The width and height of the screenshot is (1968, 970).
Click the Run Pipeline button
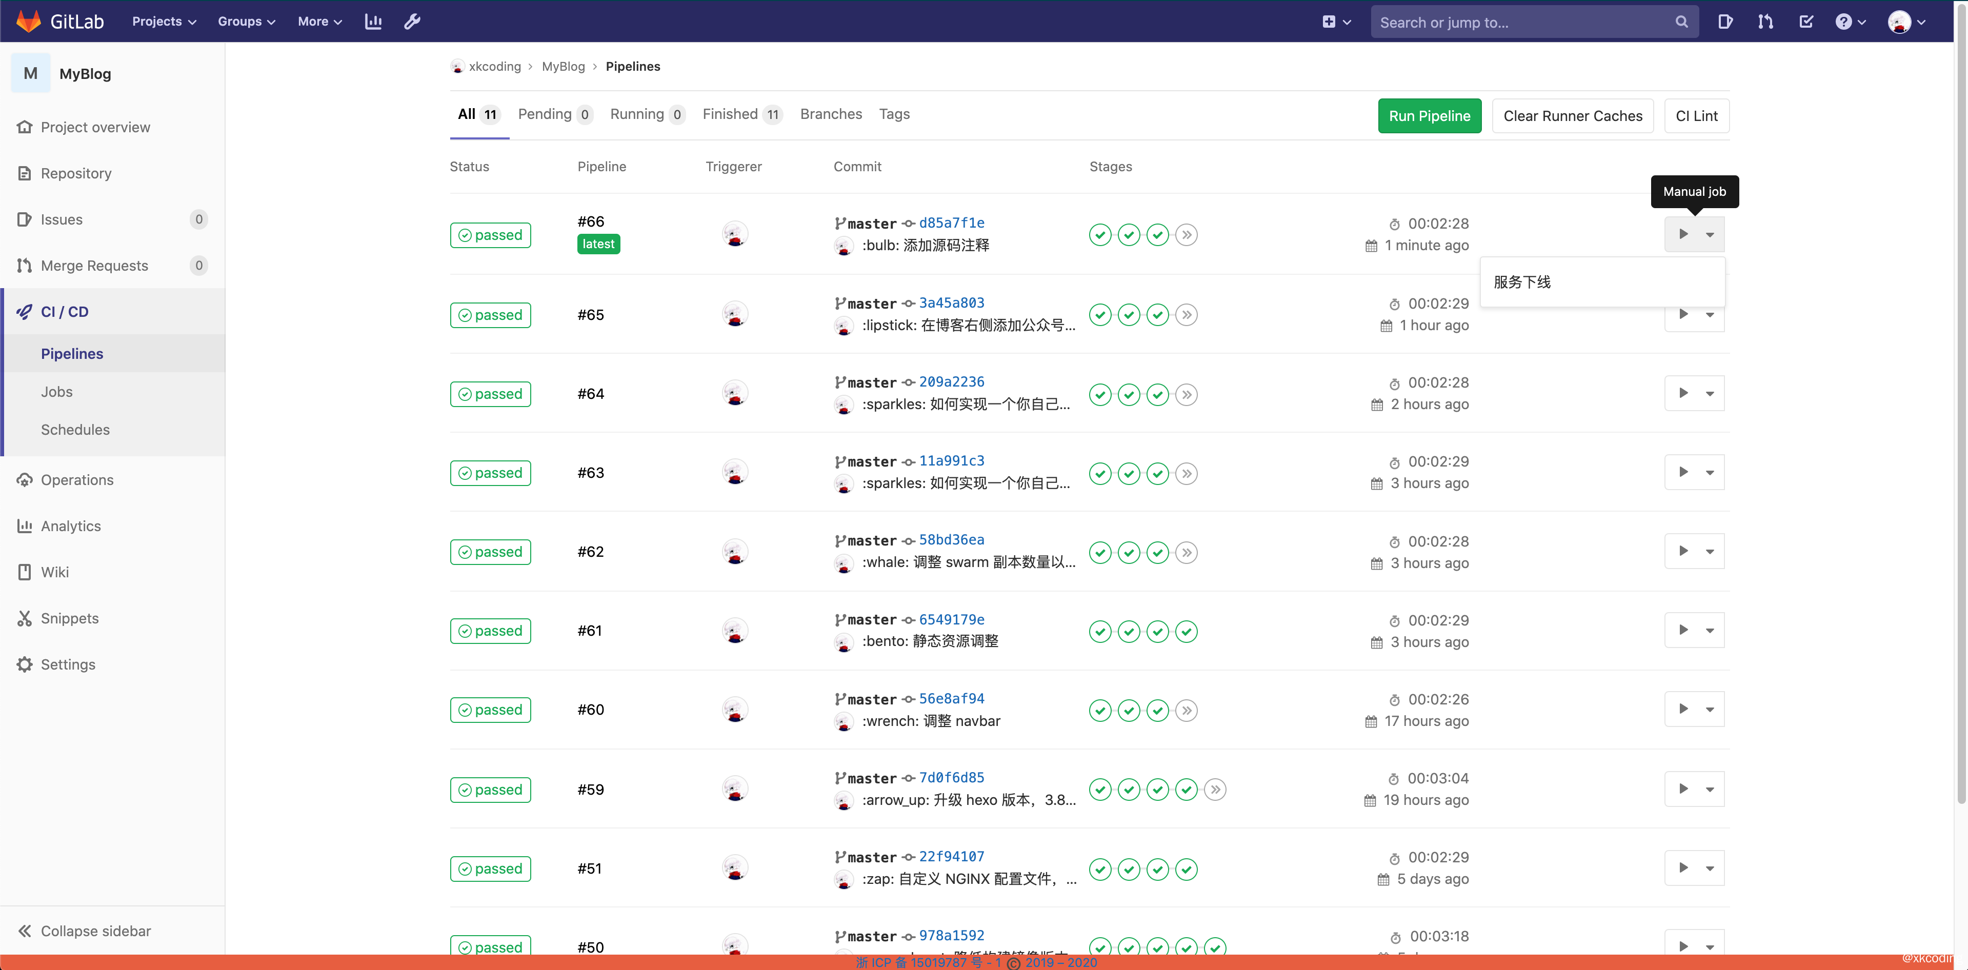pyautogui.click(x=1429, y=115)
